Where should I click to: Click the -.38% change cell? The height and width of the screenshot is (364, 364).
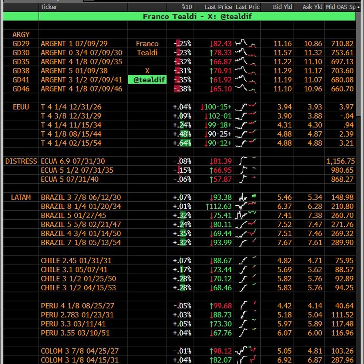(183, 89)
